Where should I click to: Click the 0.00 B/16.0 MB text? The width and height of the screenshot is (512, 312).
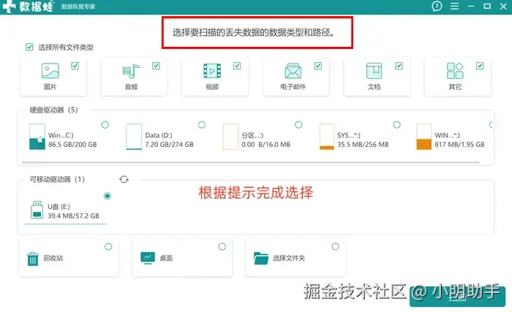(x=266, y=145)
